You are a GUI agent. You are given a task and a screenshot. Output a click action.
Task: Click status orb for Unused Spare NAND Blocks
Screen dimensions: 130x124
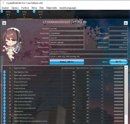click(x=5, y=98)
